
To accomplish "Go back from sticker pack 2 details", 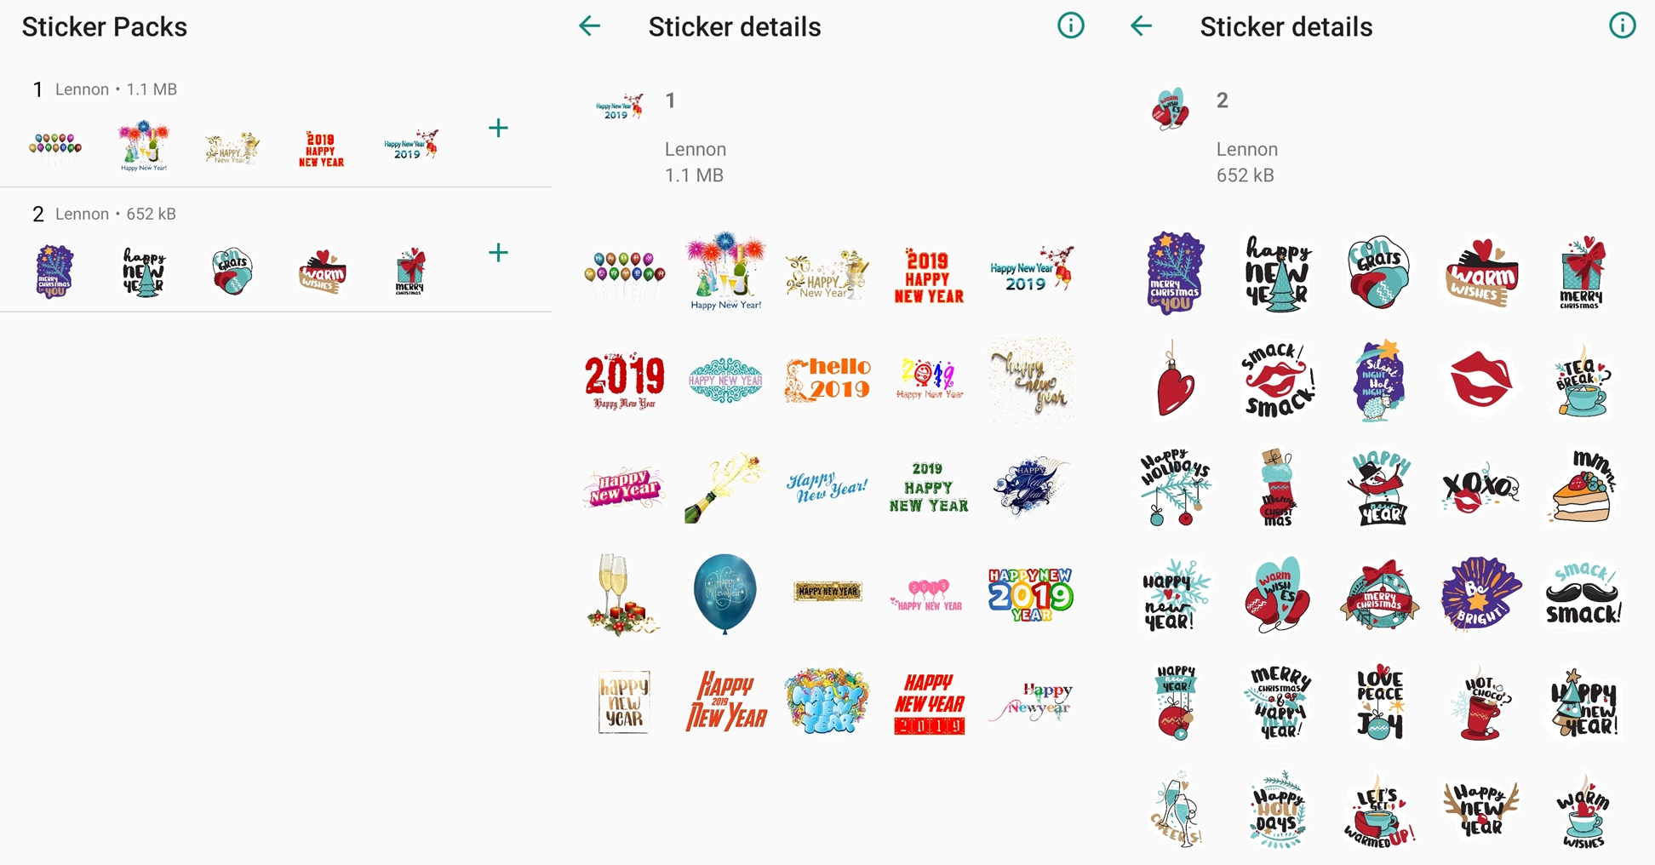I will (1141, 26).
